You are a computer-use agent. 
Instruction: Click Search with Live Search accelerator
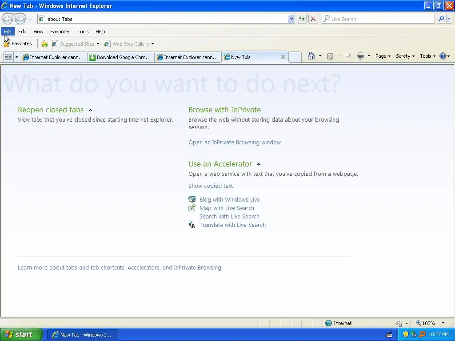click(229, 216)
